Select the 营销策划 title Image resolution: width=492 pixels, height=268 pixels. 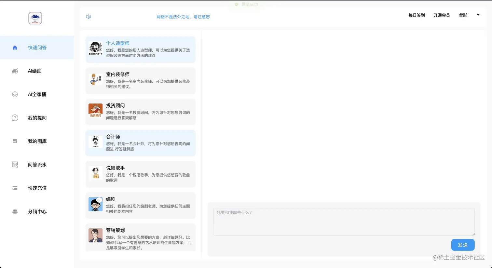point(116,230)
